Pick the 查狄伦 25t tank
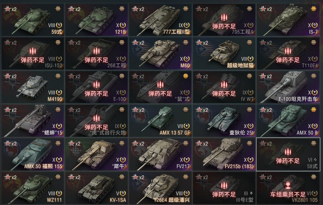 224,121
